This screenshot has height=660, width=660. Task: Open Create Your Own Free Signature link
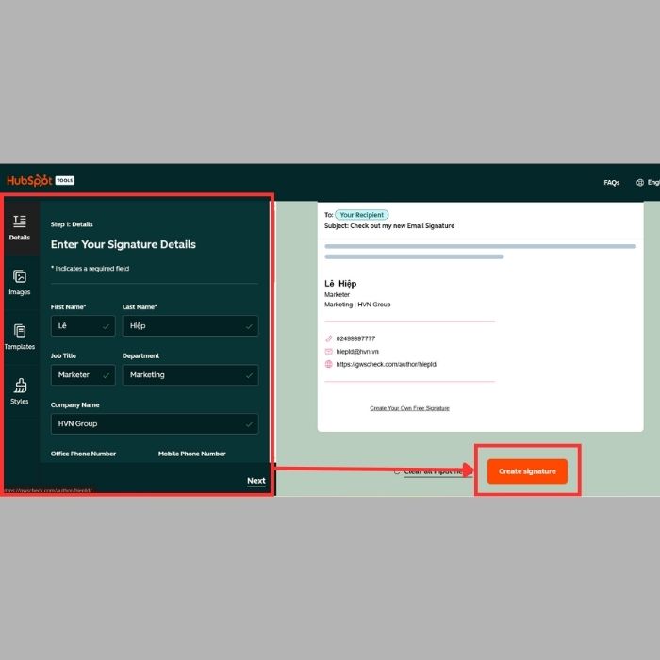point(409,408)
